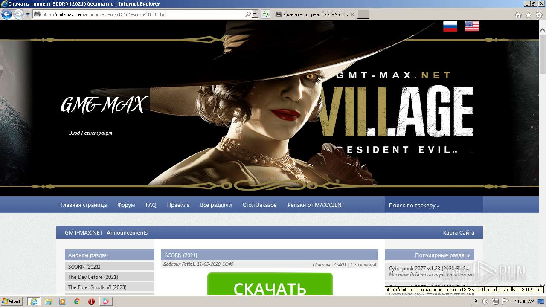Click GMT-MAX.NET breadcrumb link
This screenshot has width=546, height=307.
tap(84, 232)
